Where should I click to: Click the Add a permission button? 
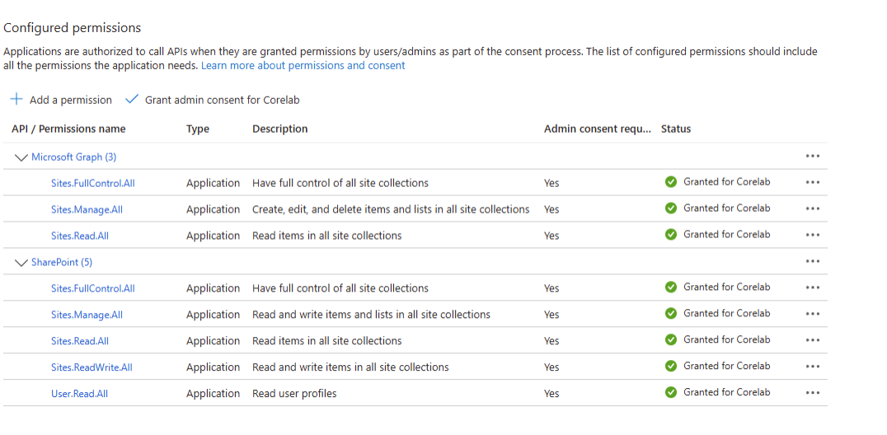[70, 100]
